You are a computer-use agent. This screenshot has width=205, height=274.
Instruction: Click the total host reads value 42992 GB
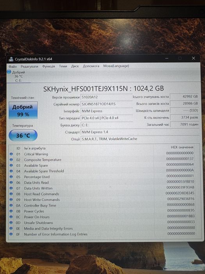[x=185, y=96]
